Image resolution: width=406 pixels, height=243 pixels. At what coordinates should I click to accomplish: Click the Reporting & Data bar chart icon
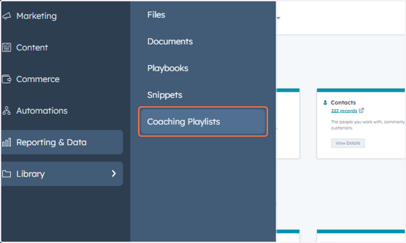click(x=6, y=142)
